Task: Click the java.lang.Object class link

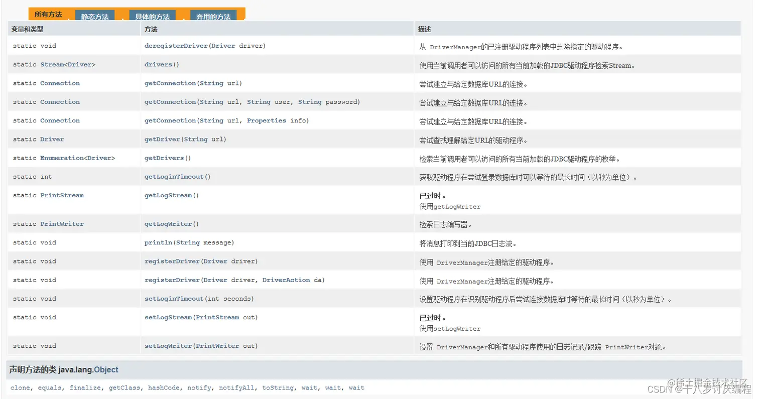Action: (106, 370)
